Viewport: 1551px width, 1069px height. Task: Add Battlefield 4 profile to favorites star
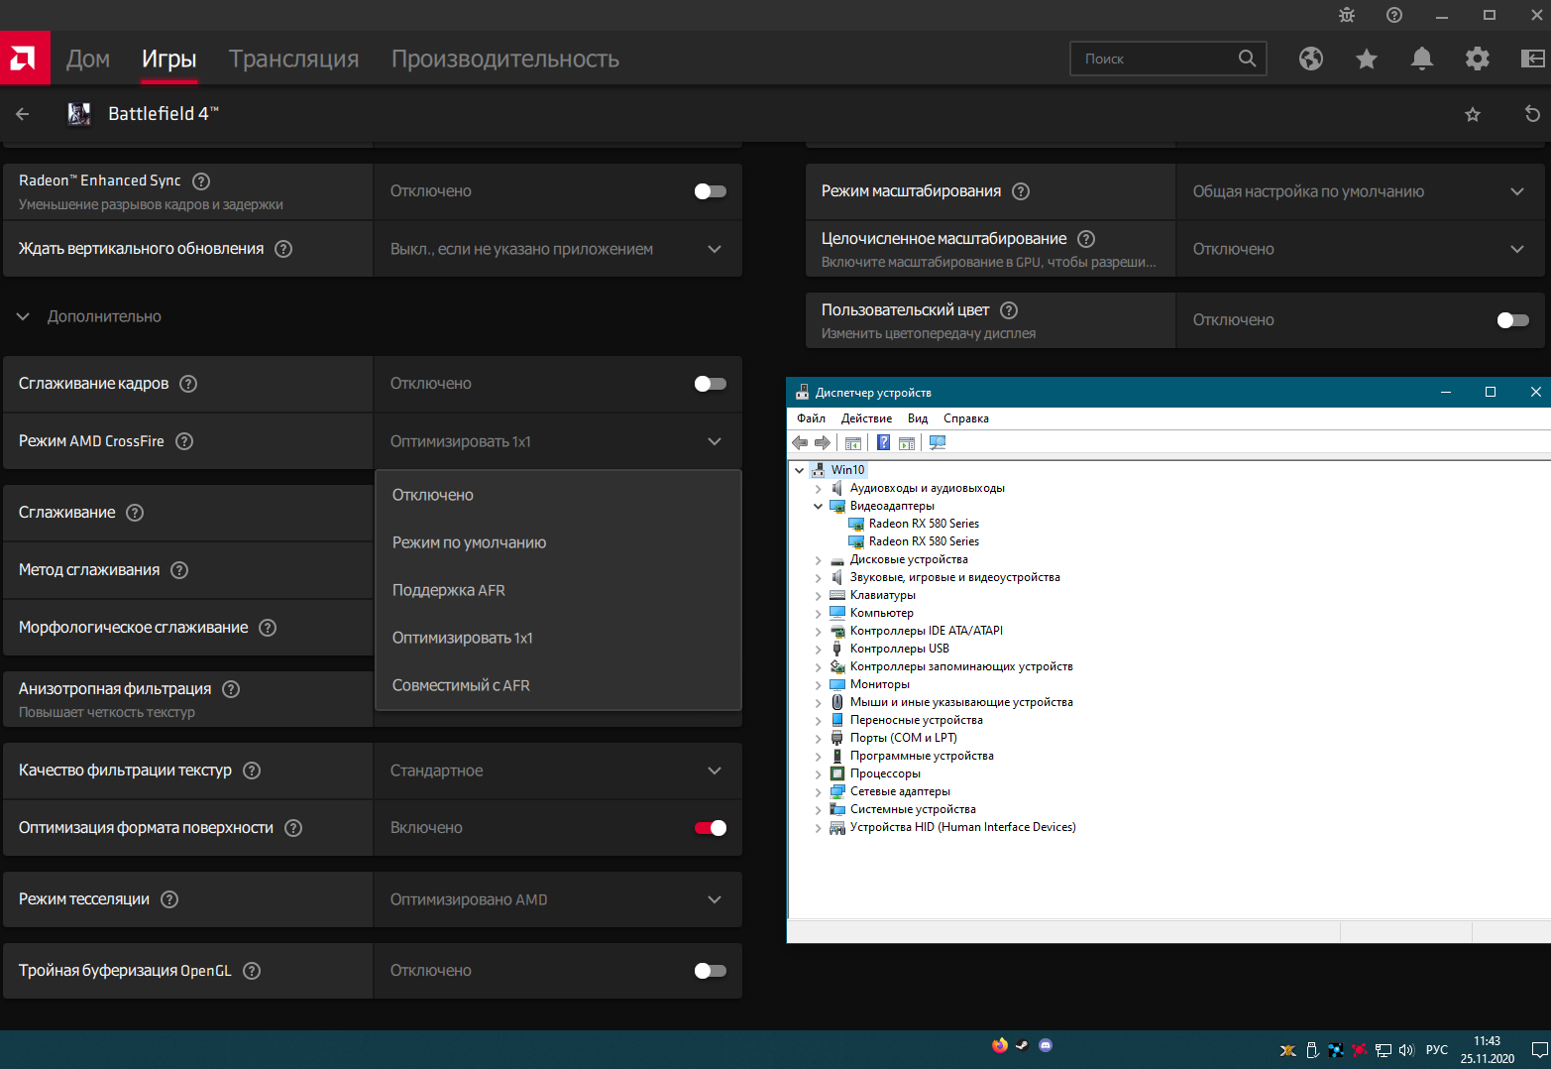tap(1473, 114)
